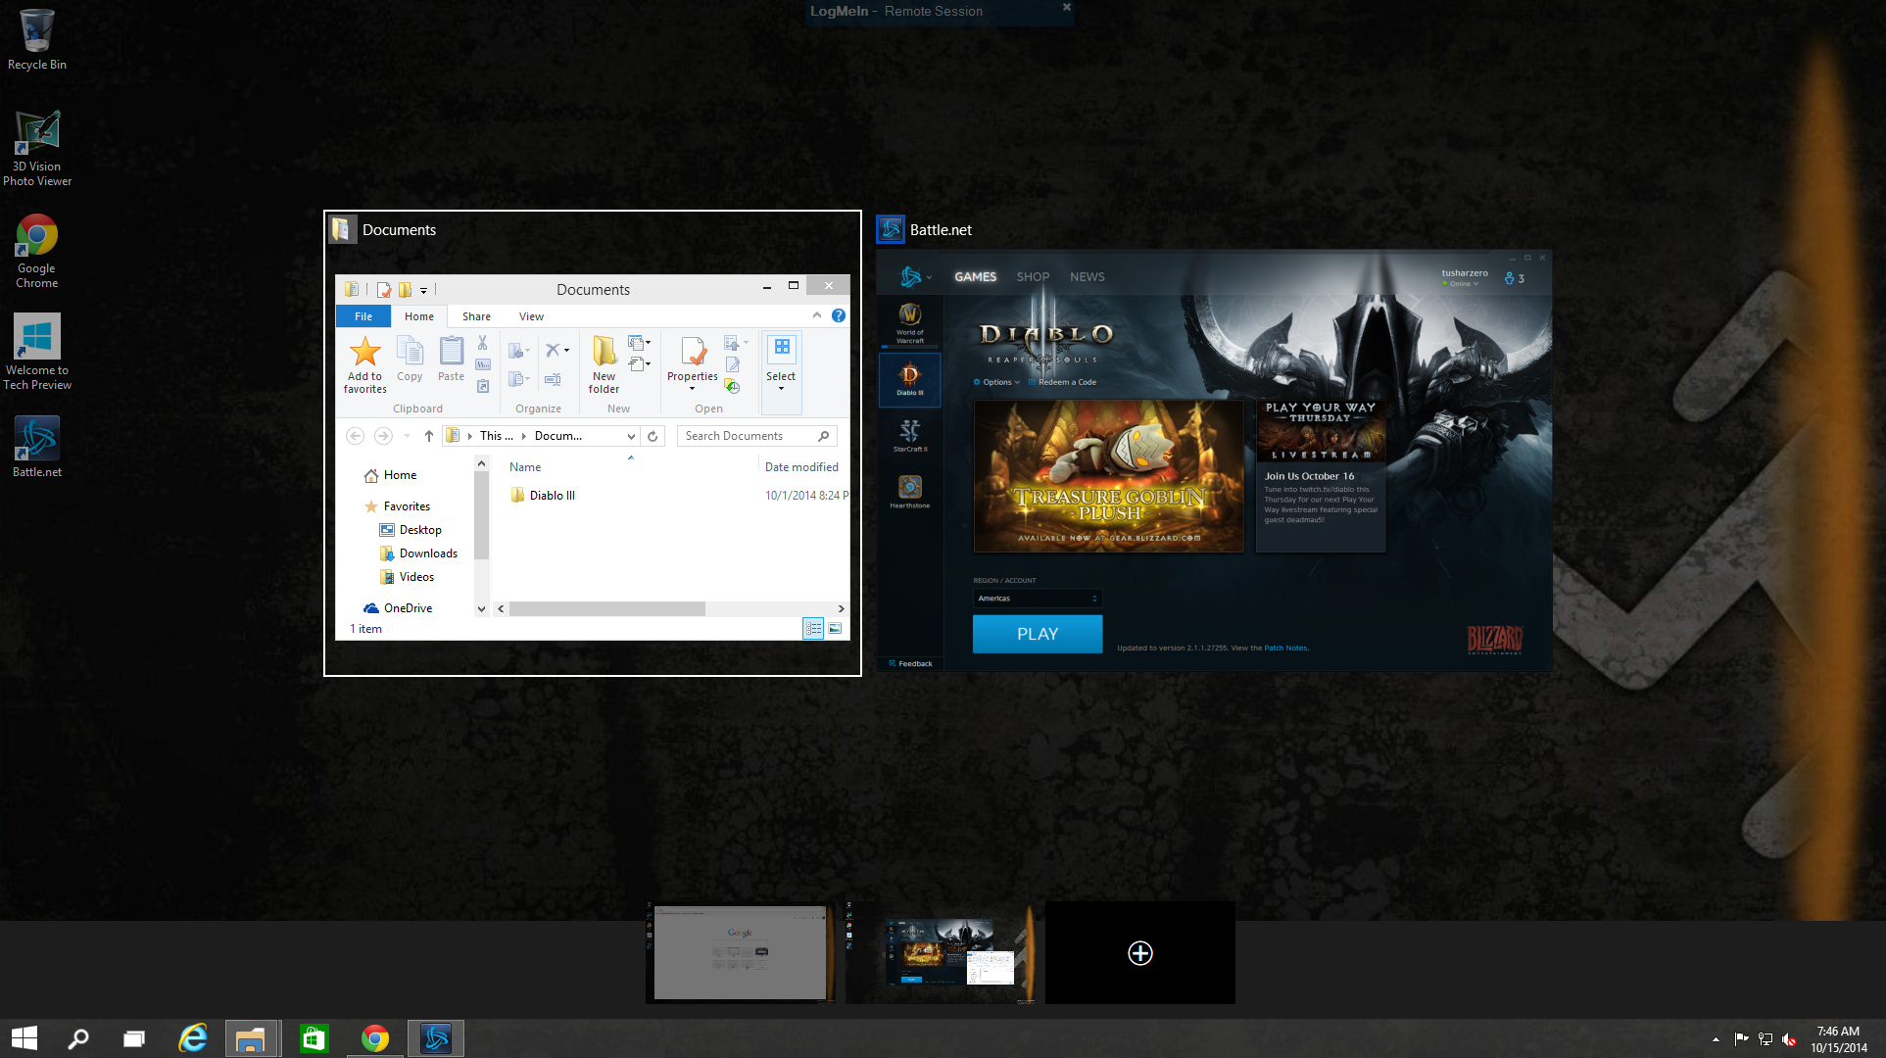Screen dimensions: 1886x1058
Task: Switch to Large icons view in status bar
Action: 835,629
